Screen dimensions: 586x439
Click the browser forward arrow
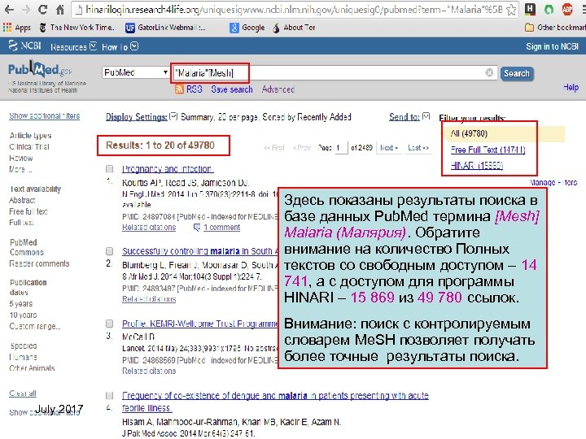tap(26, 10)
